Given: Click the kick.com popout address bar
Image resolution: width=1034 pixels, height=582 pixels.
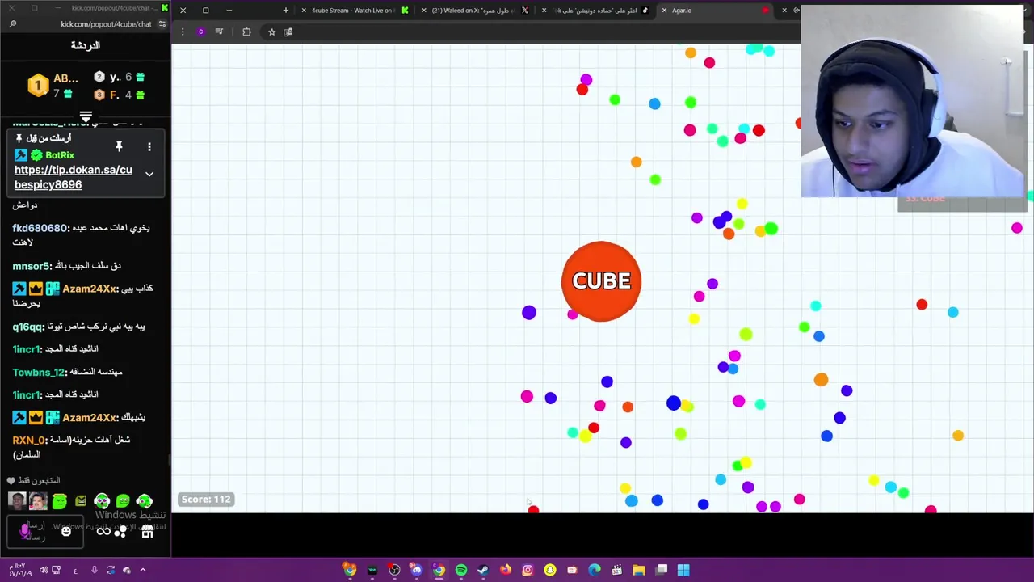Looking at the screenshot, I should [106, 24].
